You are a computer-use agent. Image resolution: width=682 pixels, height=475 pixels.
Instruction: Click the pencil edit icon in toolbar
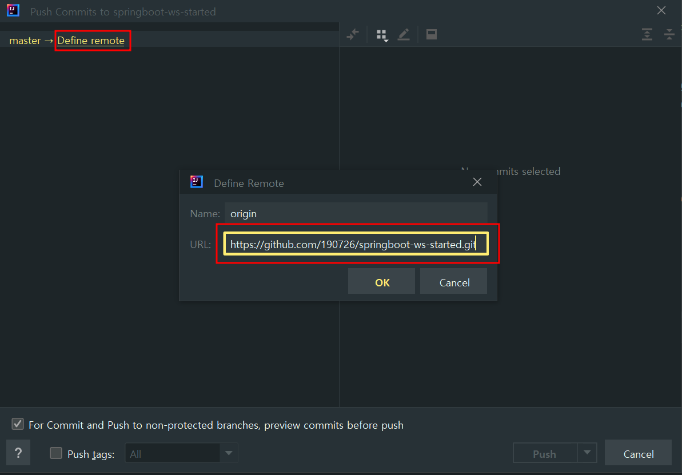(x=404, y=35)
